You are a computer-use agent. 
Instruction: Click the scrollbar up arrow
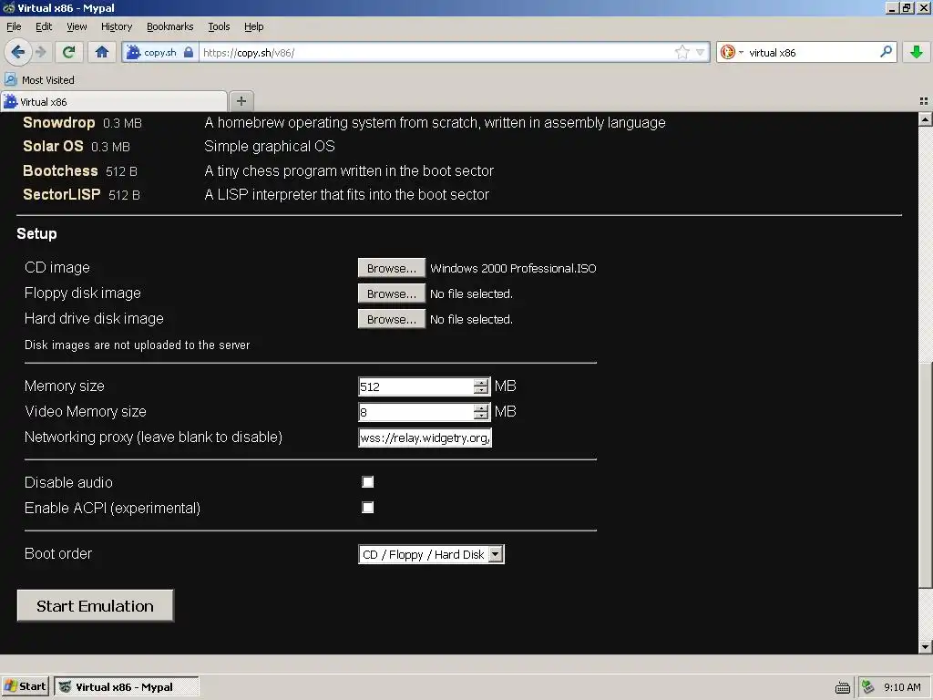926,119
